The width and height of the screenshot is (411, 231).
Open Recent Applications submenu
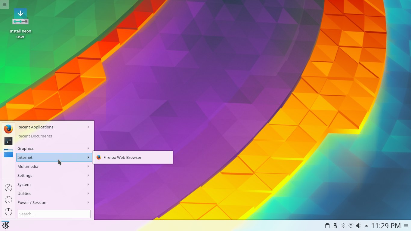tap(54, 127)
